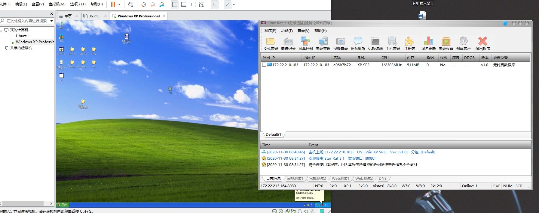This screenshot has height=213, width=539.
Task: Click the CPU column header
Action: click(392, 58)
